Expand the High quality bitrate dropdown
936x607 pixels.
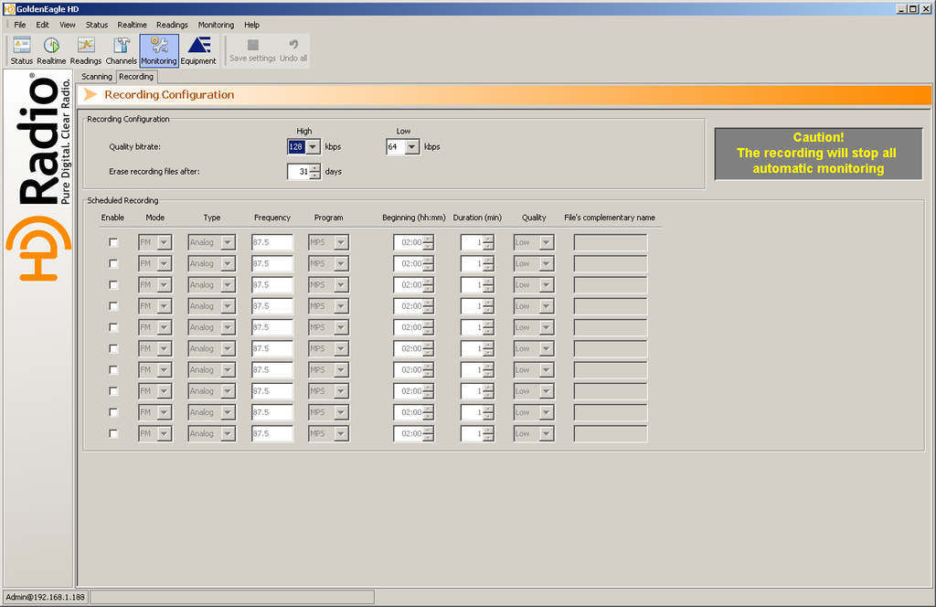point(313,146)
